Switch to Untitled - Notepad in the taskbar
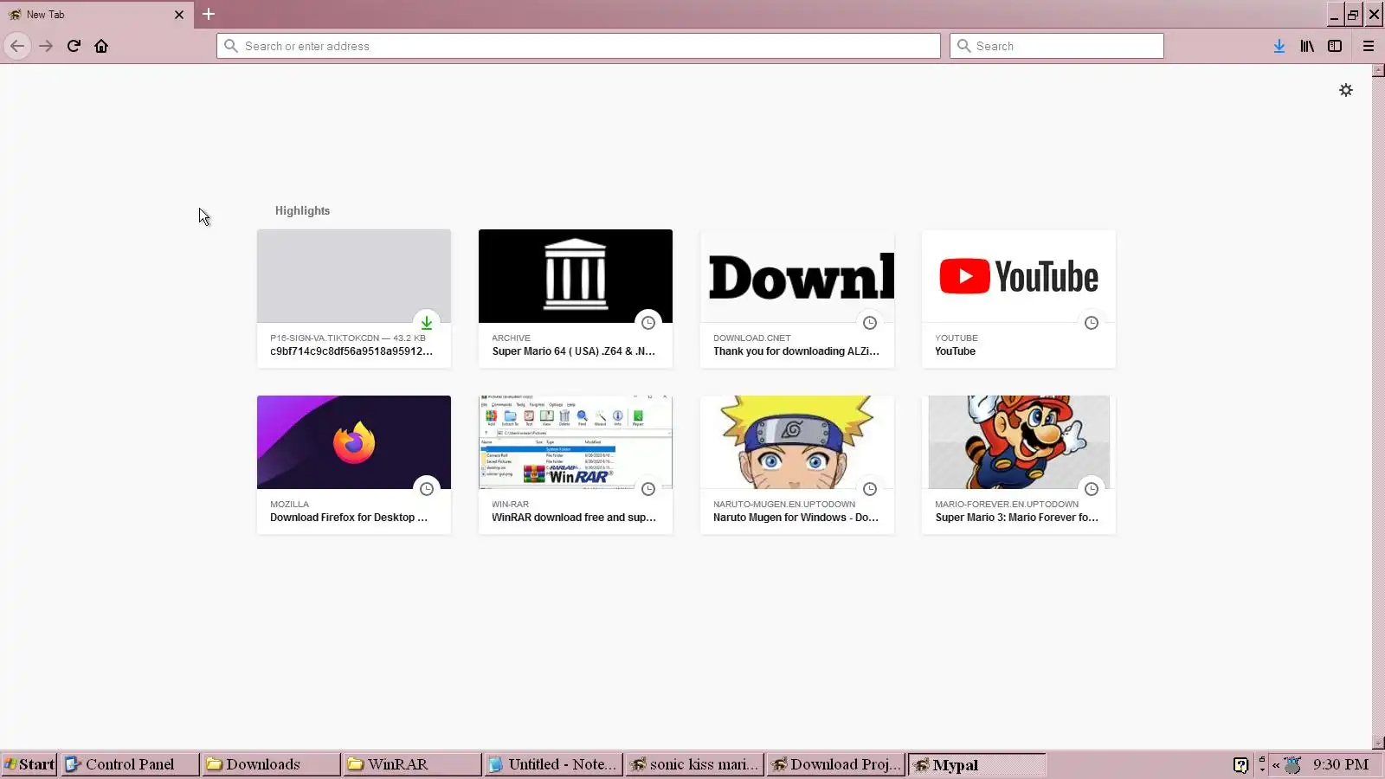The image size is (1385, 779). coord(553,764)
